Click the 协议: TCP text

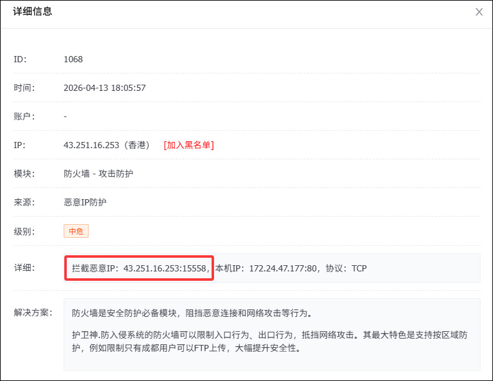coord(346,268)
